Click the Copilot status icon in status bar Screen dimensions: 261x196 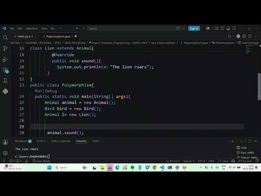click(233, 161)
